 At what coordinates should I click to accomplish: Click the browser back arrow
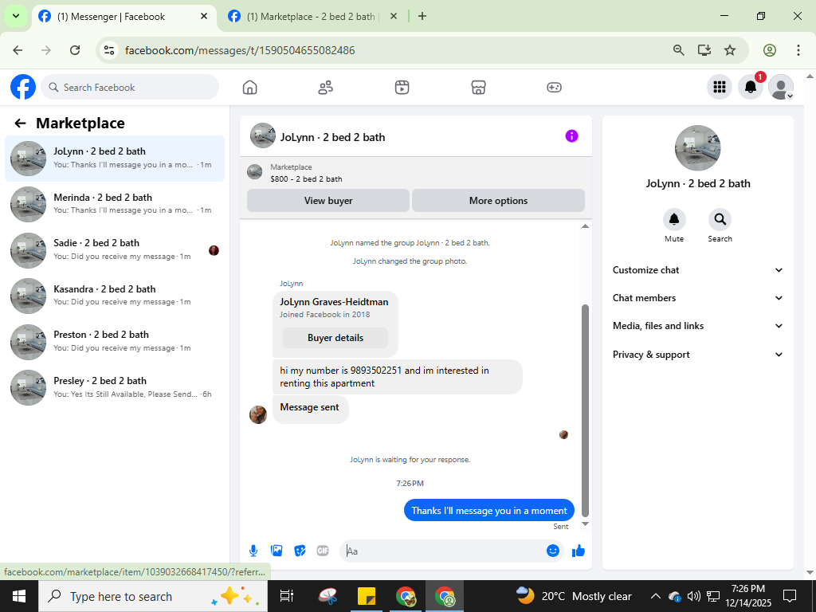point(18,50)
